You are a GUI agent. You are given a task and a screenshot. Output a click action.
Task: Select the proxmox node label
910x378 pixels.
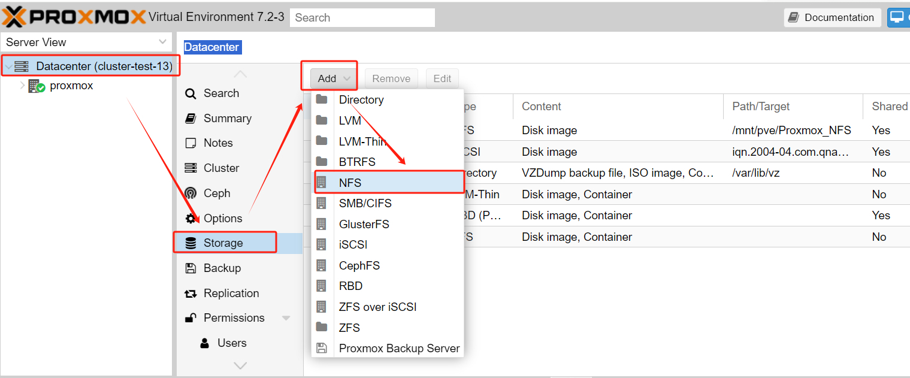(71, 86)
